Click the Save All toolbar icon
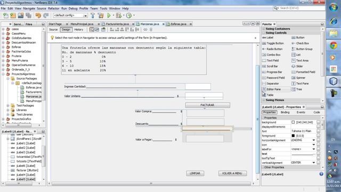Viewport: 341px width, 192px height. [x=28, y=15]
